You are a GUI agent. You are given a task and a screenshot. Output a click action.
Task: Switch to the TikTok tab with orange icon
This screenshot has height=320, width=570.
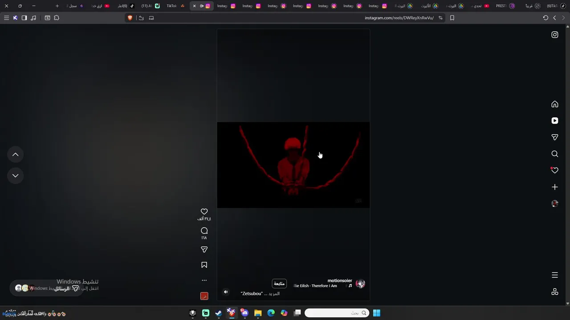[x=175, y=6]
